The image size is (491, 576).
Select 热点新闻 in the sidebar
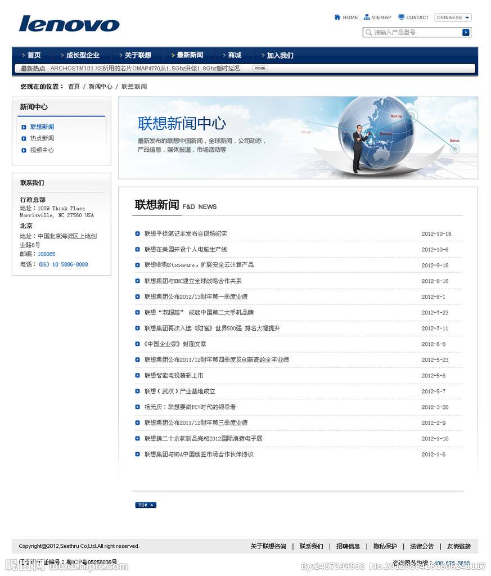42,138
